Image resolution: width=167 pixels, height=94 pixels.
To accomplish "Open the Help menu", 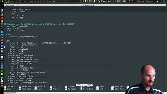I will click(54, 1).
